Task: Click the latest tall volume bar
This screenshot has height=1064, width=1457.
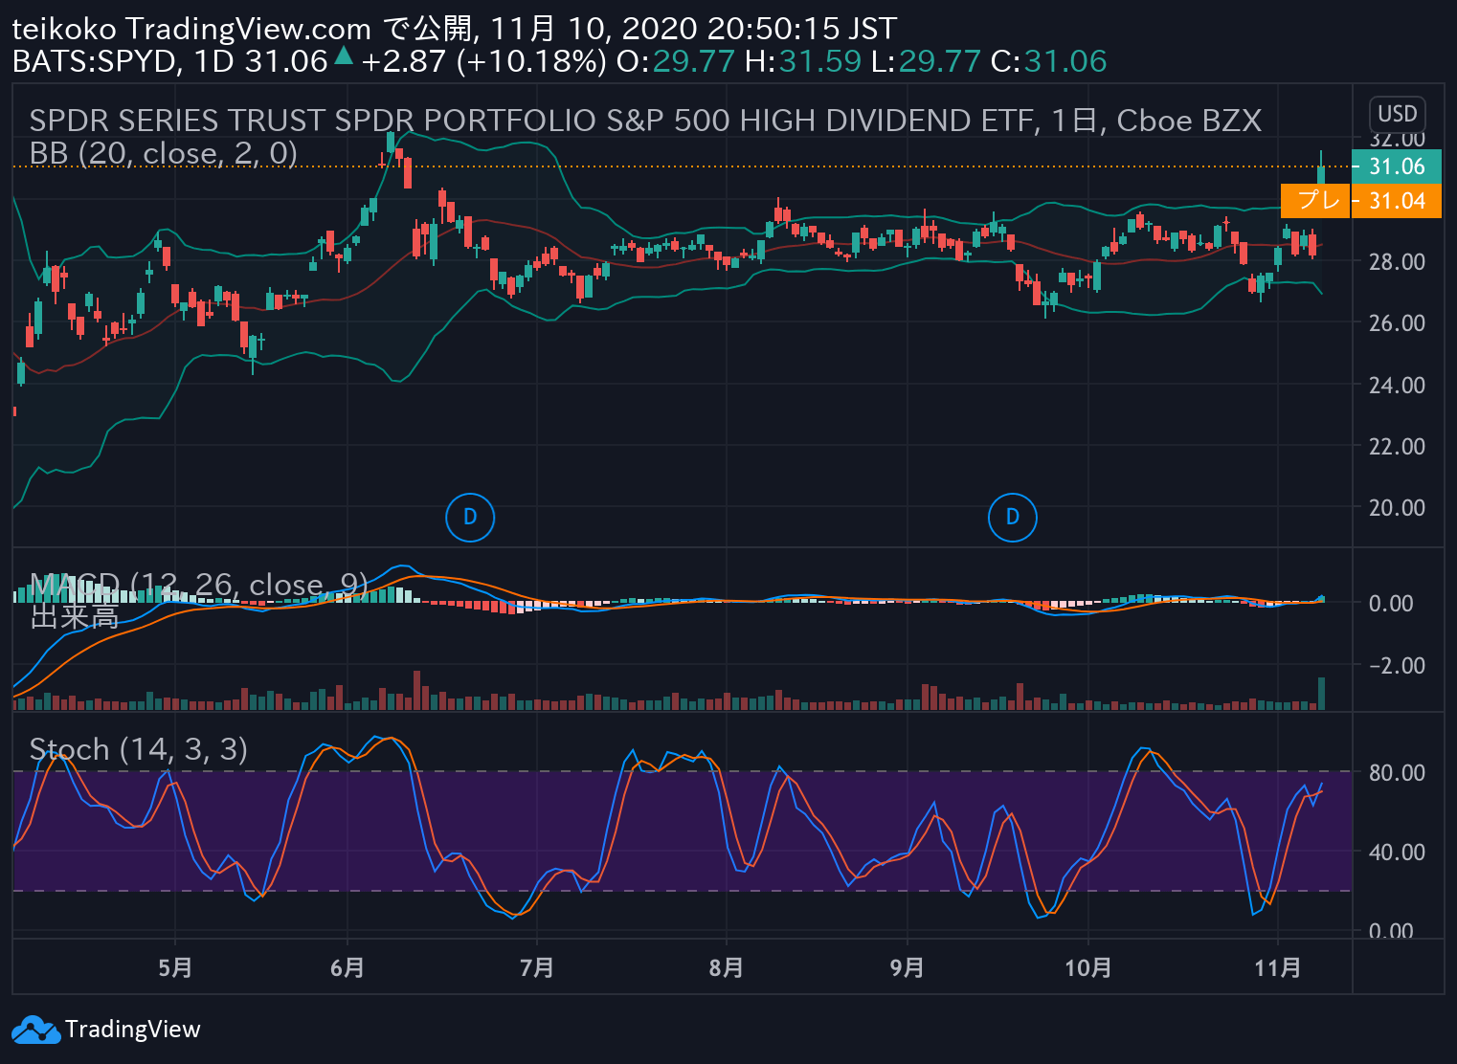Action: (x=1322, y=693)
